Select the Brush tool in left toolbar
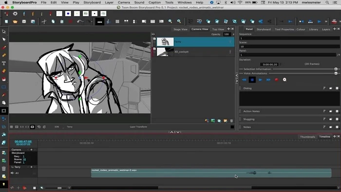Screen dimensions: 341x192 4,47
